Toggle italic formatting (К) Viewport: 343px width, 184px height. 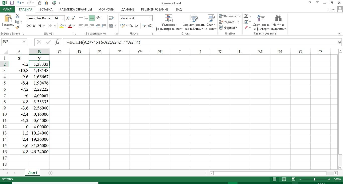34,26
